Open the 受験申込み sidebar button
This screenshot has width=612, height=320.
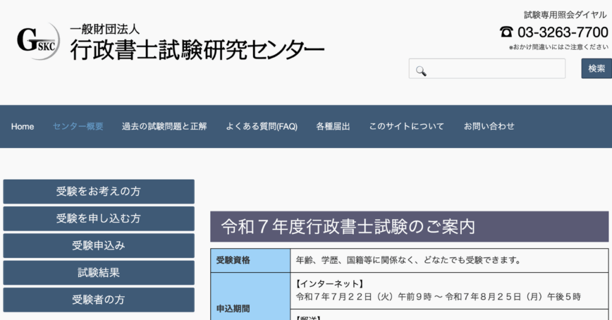99,245
